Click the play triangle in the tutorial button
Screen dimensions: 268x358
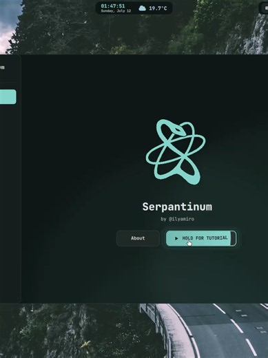click(176, 238)
